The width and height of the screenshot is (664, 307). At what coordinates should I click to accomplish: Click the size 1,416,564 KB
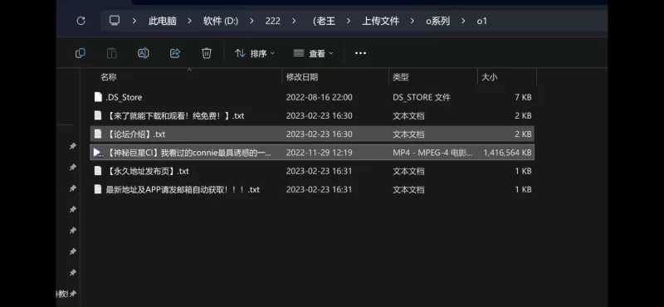(x=507, y=153)
